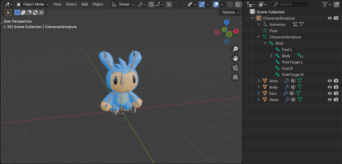Viewport: 342px width, 164px height.
Task: Open the editor type menu in viewport header
Action: pos(8,4)
